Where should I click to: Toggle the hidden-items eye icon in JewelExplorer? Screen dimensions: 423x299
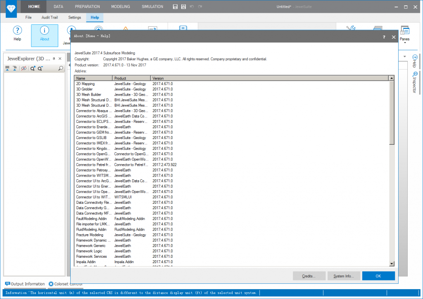[24, 68]
